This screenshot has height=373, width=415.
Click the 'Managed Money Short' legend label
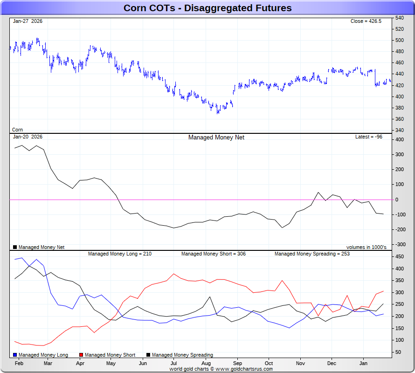point(110,355)
